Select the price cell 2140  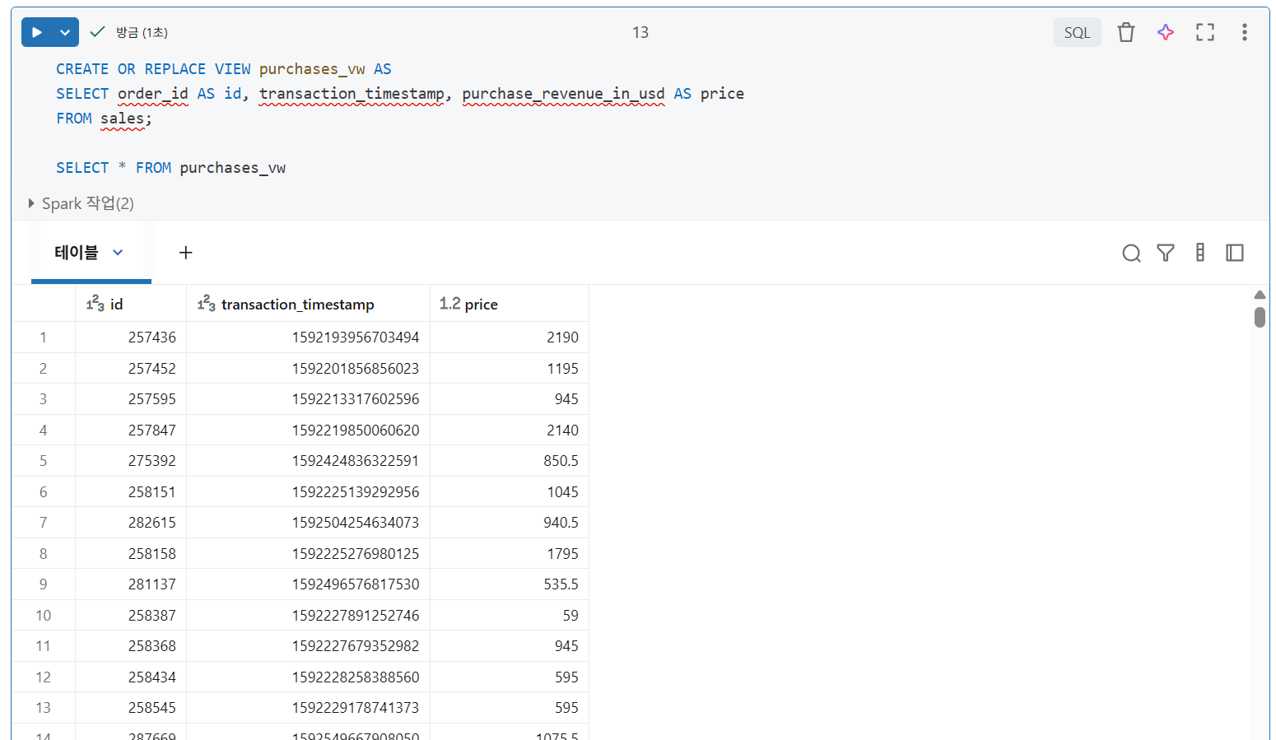pos(510,430)
